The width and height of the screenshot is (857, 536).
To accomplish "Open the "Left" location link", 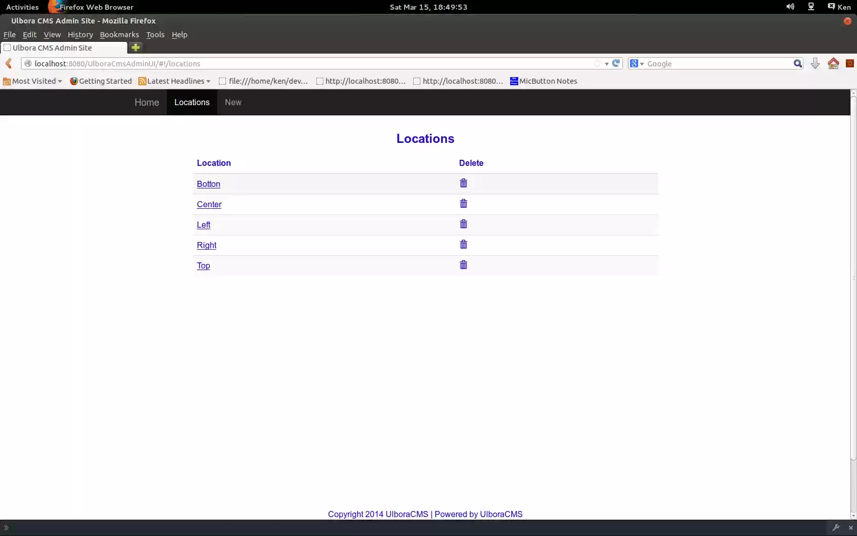I will (204, 225).
